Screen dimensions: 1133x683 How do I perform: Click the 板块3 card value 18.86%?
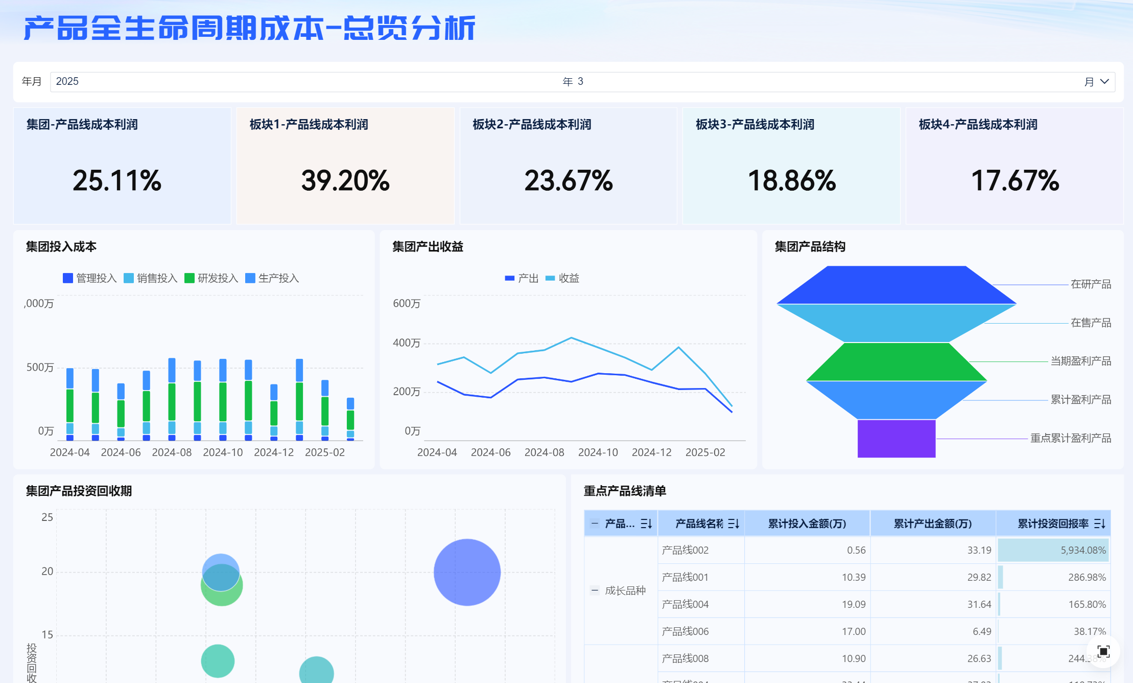[x=792, y=181]
